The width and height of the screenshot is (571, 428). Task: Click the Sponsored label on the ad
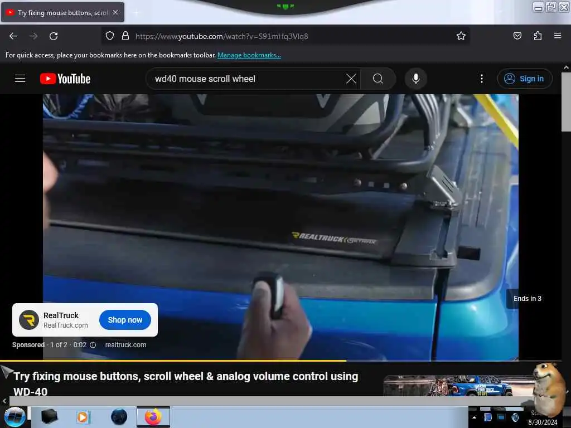coord(28,344)
